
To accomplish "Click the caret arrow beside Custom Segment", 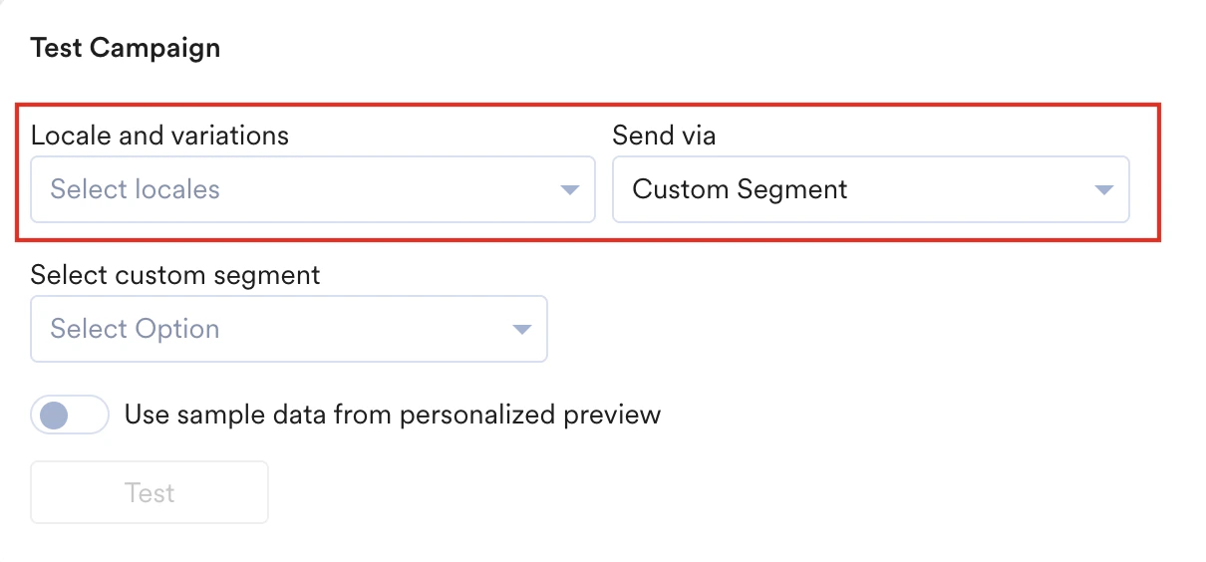I will coord(1103,189).
